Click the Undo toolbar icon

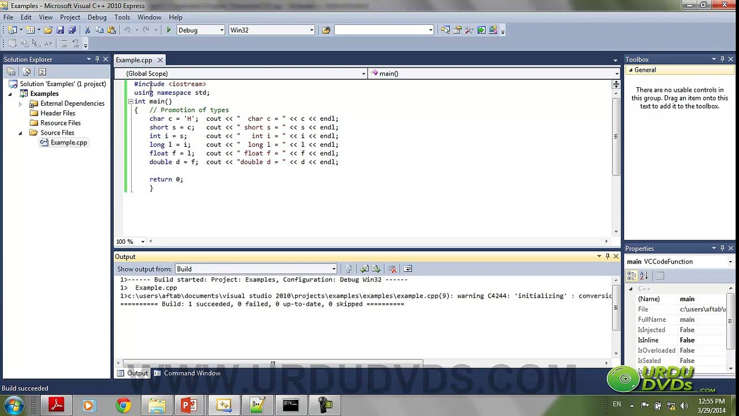126,30
